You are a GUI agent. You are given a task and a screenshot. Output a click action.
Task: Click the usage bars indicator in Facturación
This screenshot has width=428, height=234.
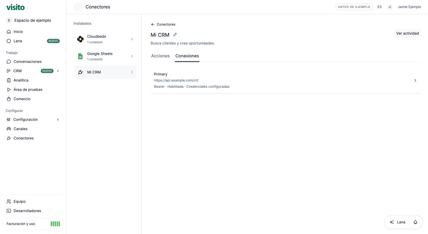pyautogui.click(x=55, y=224)
